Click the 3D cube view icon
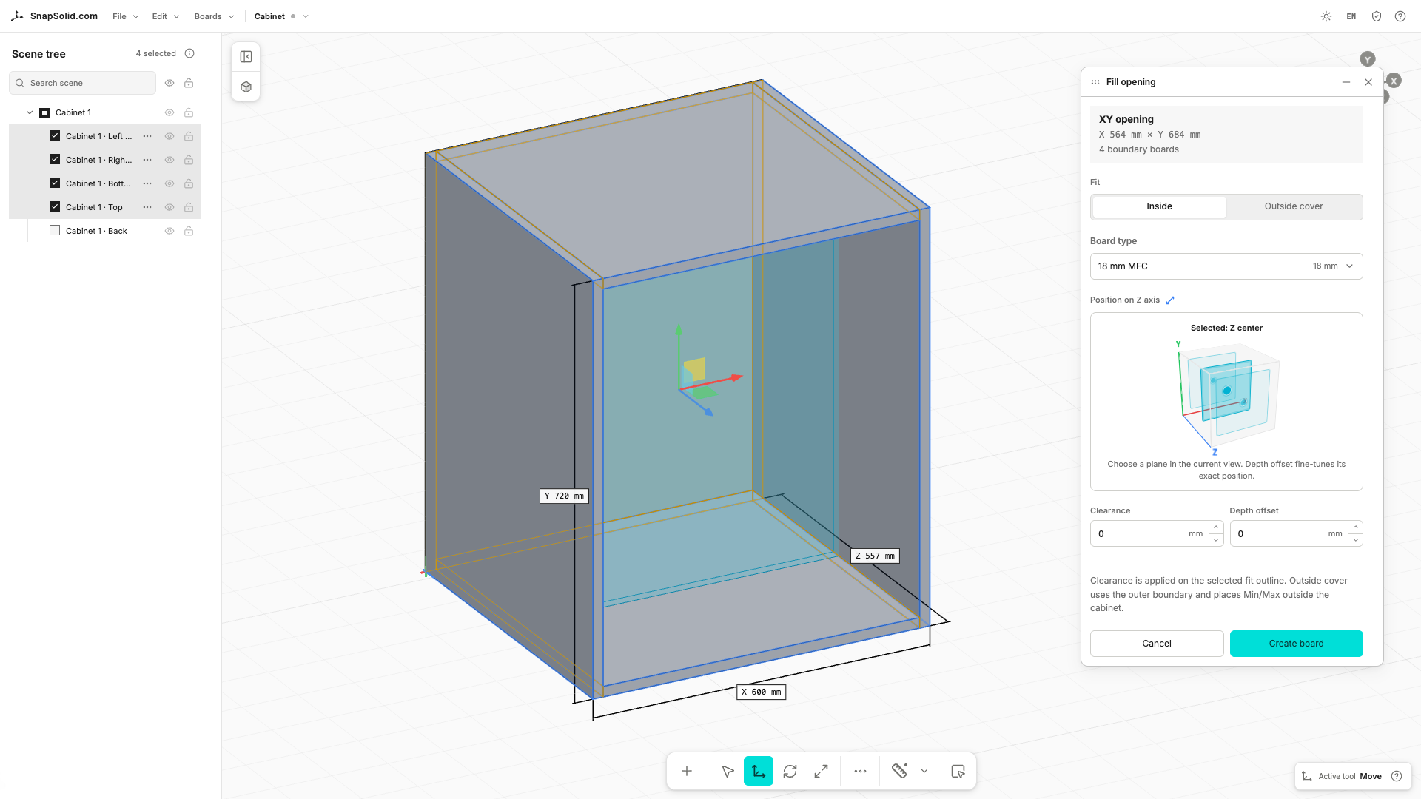The image size is (1421, 799). (246, 87)
